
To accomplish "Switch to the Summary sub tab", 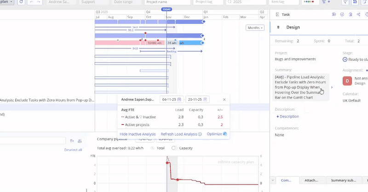I will click(343, 180).
